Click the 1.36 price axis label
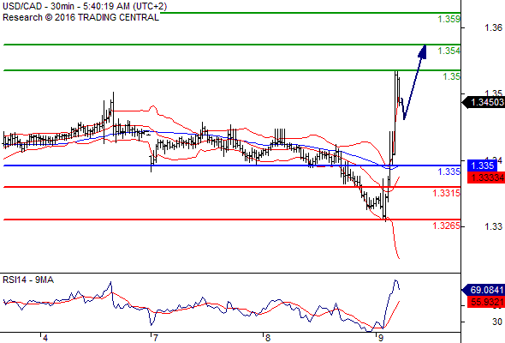This screenshot has height=343, width=505. [493, 27]
